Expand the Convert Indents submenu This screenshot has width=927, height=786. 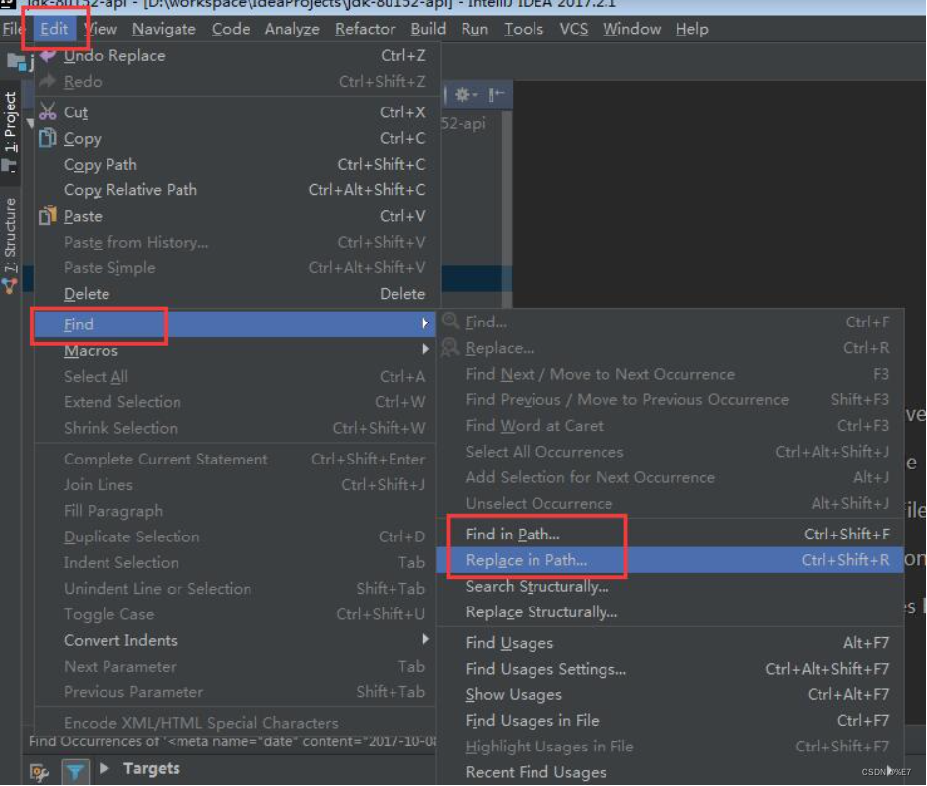[x=425, y=640]
